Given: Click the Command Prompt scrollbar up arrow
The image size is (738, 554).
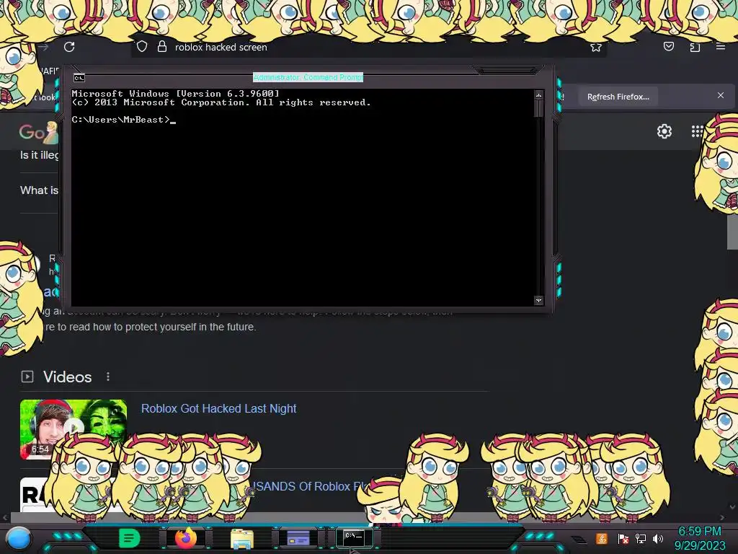Looking at the screenshot, I should pyautogui.click(x=538, y=95).
